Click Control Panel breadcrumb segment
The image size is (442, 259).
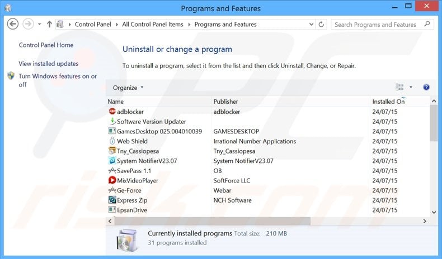(x=93, y=25)
